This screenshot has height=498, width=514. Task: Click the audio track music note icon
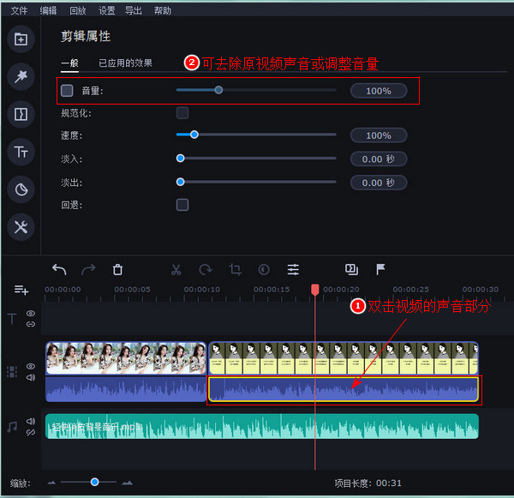[x=12, y=427]
